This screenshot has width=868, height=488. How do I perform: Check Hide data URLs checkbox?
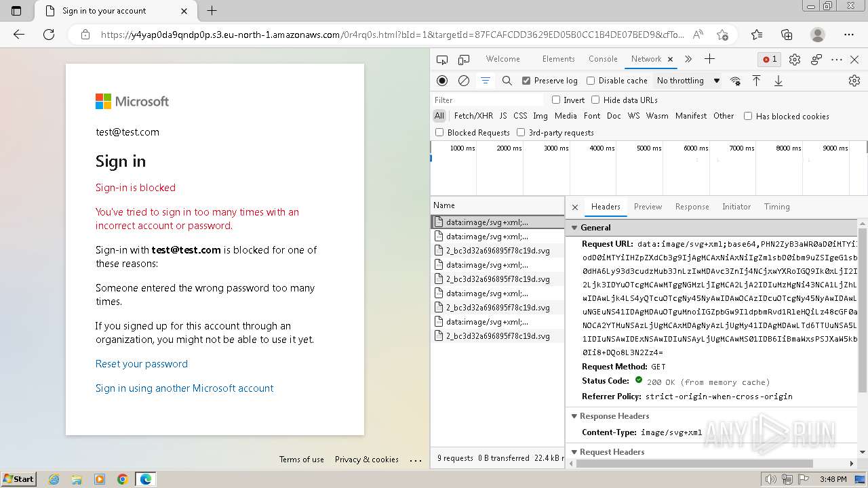(595, 100)
